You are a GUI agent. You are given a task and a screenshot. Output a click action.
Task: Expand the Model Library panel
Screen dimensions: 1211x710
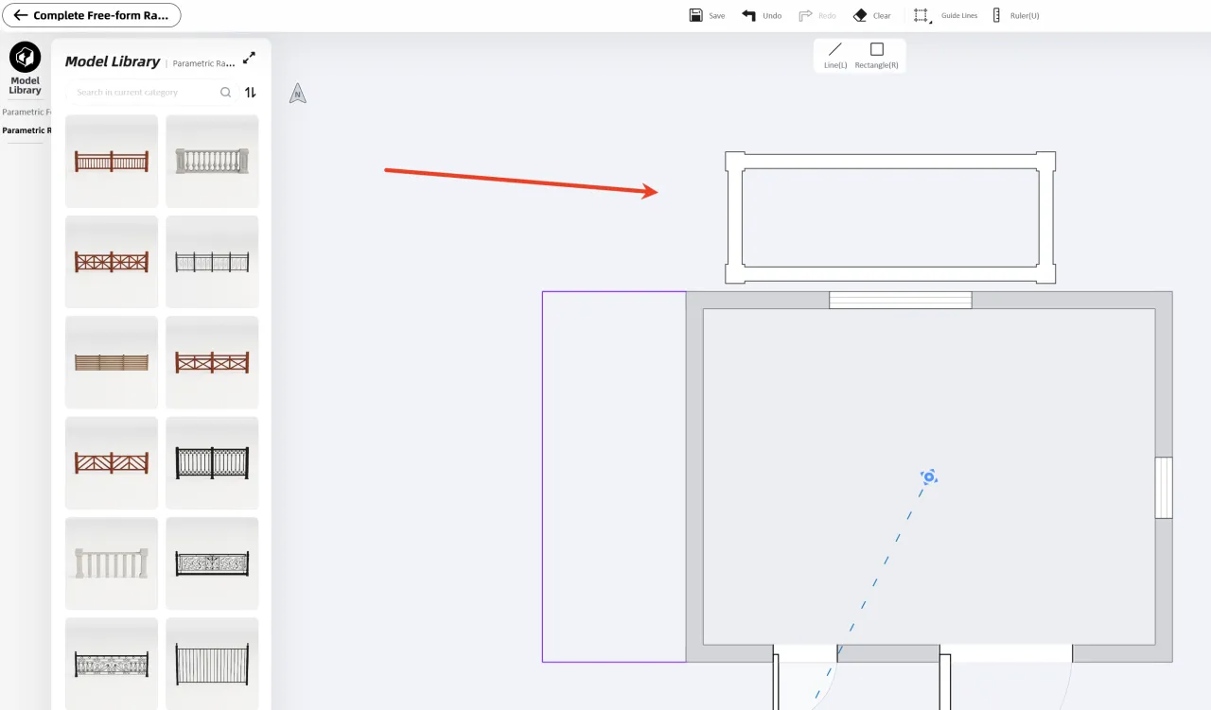click(249, 59)
